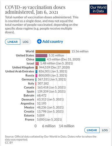The image size is (112, 146).
Task: Click the green China bar
Action: tap(40, 60)
